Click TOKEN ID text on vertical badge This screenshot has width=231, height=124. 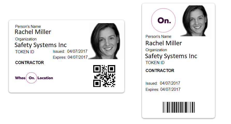click(155, 63)
